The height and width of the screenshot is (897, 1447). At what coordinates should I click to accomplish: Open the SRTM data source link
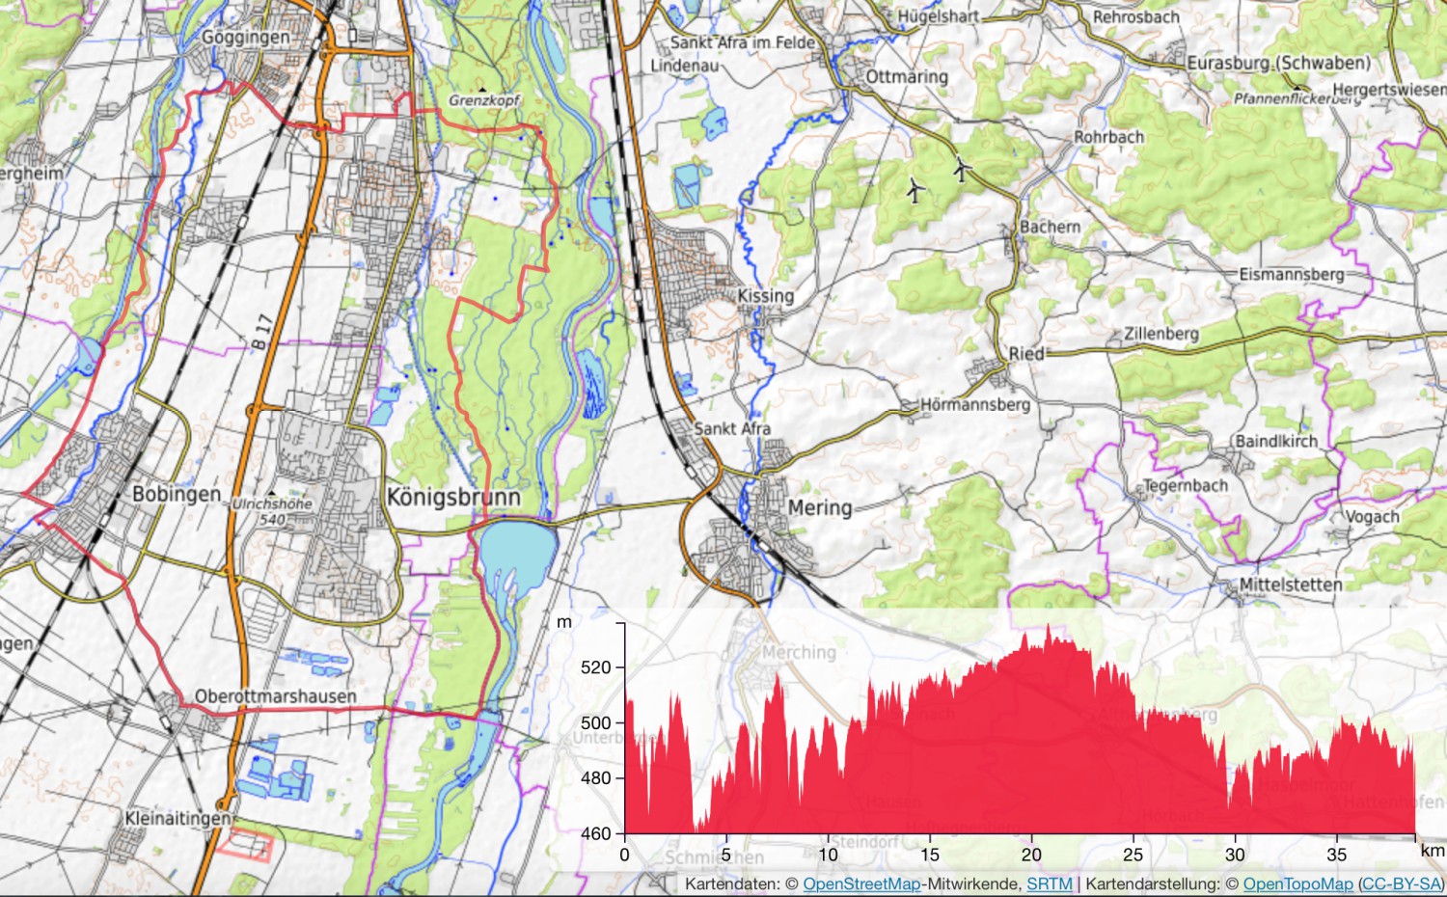coord(1049,883)
